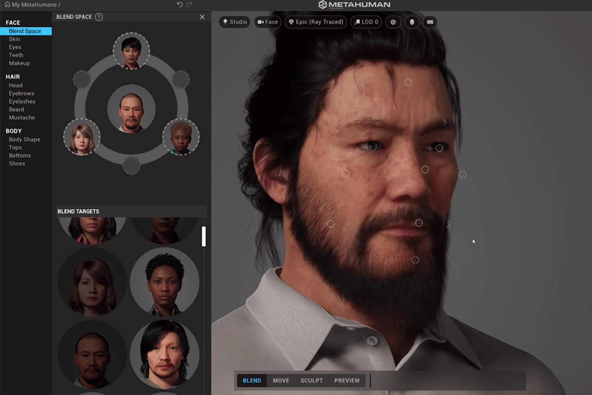Screen dimensions: 592x395
Task: Open the Face camera view selector
Action: 268,22
